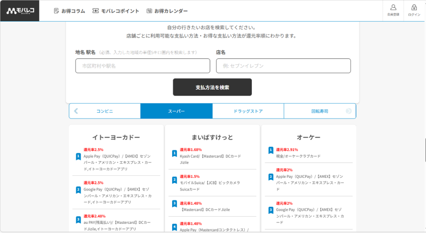
Task: Click left arrow of category tabs
Action: pos(76,111)
